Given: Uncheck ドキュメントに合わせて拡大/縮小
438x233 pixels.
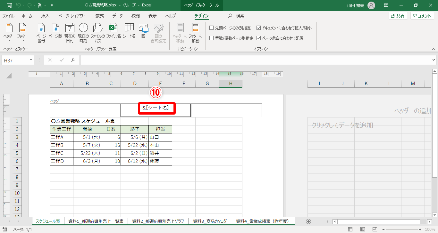Looking at the screenshot, I should [x=259, y=28].
